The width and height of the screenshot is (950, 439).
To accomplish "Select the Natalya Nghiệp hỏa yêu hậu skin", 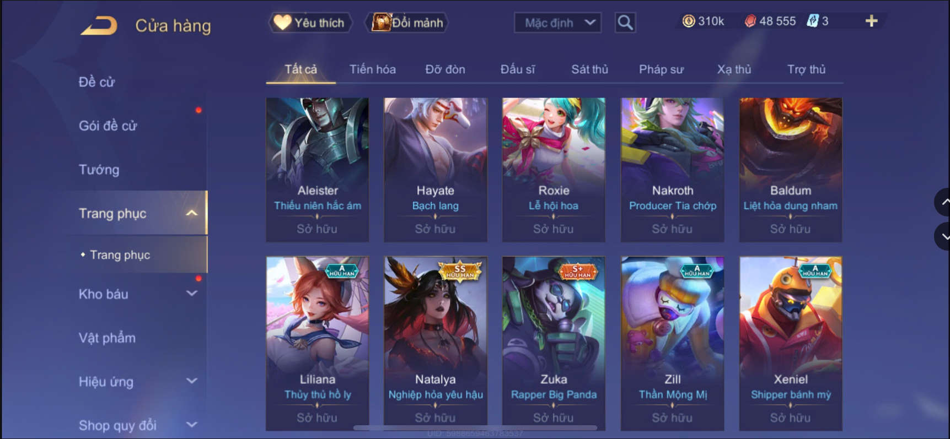I will [436, 343].
